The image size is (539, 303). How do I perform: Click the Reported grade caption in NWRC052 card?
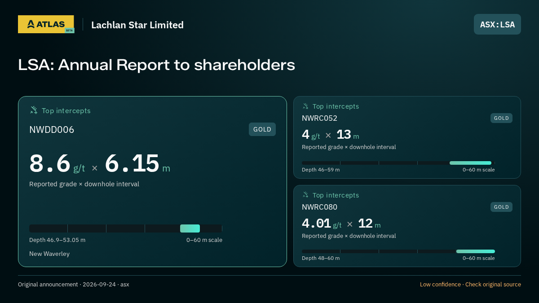(349, 147)
